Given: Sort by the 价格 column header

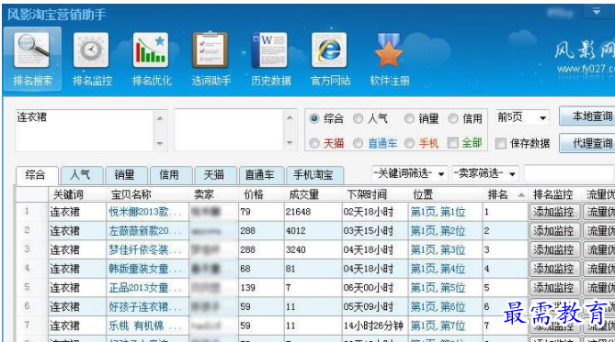Looking at the screenshot, I should click(x=254, y=194).
